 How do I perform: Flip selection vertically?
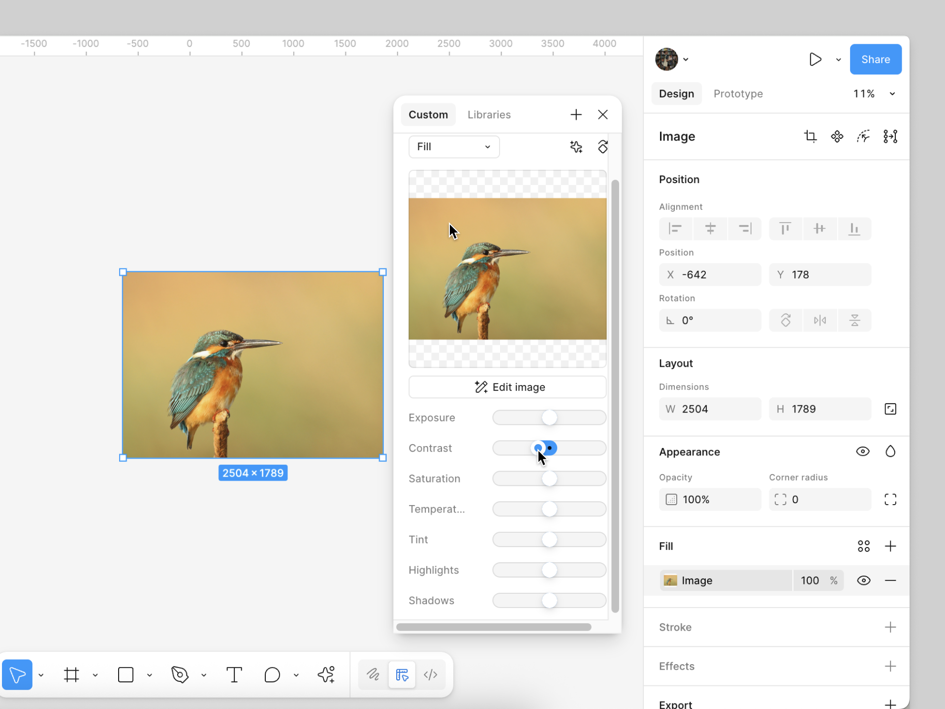tap(854, 321)
